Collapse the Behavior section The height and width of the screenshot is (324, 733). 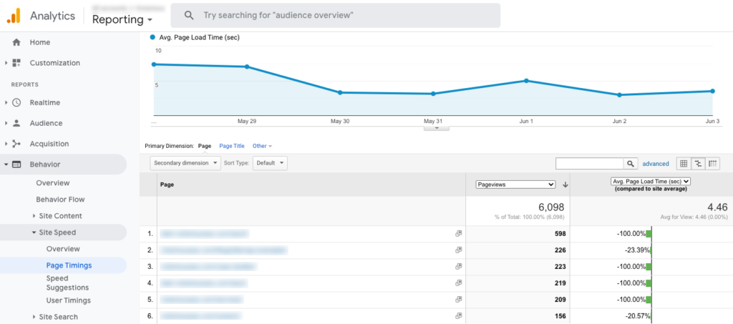(6, 165)
